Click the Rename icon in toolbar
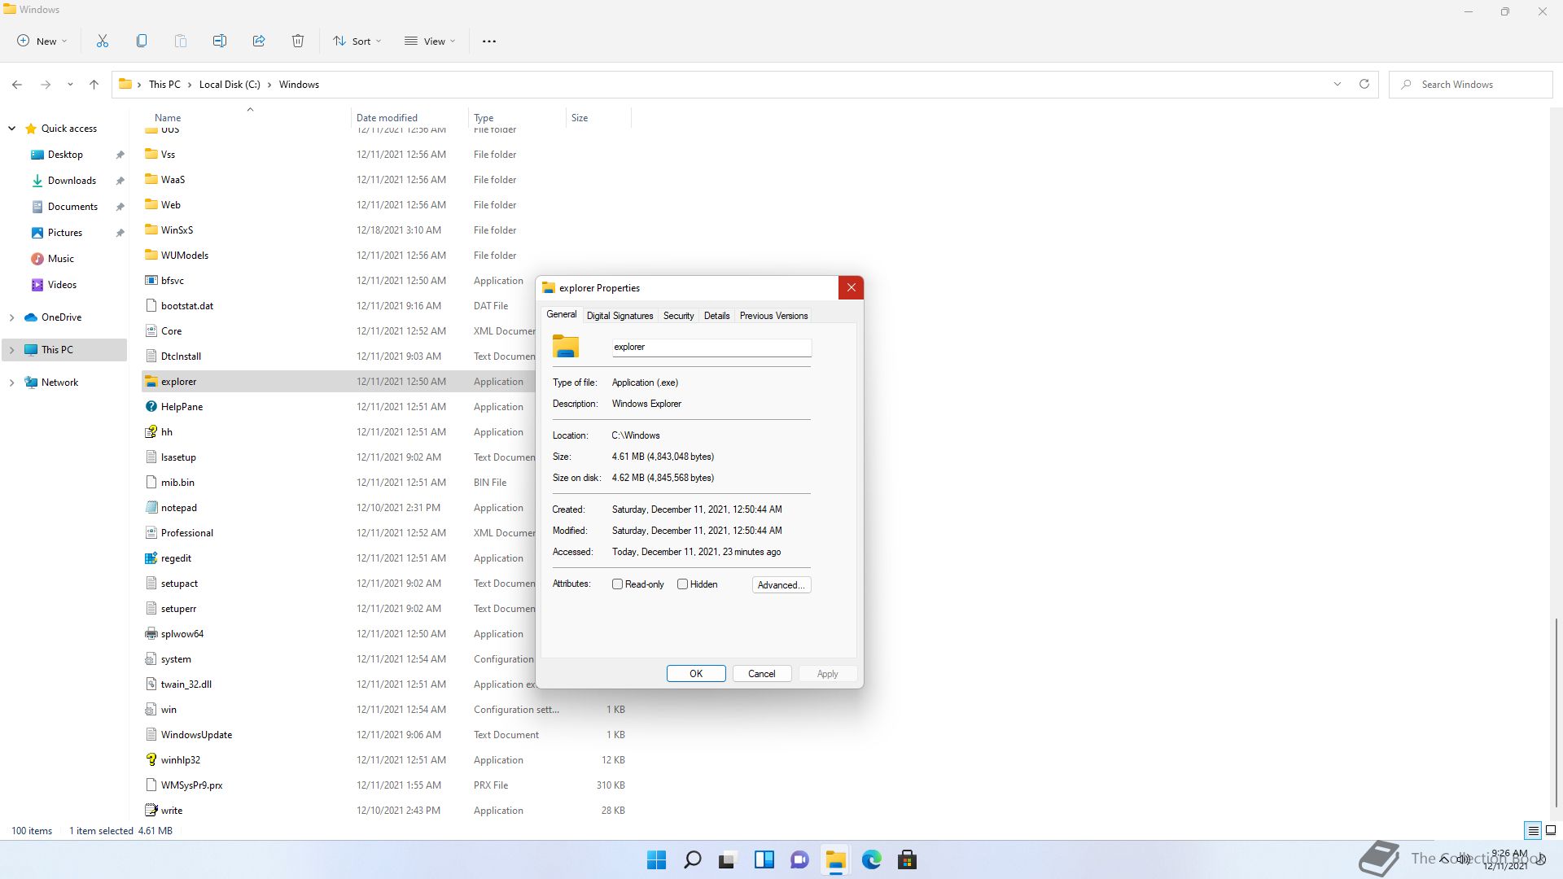 (220, 41)
